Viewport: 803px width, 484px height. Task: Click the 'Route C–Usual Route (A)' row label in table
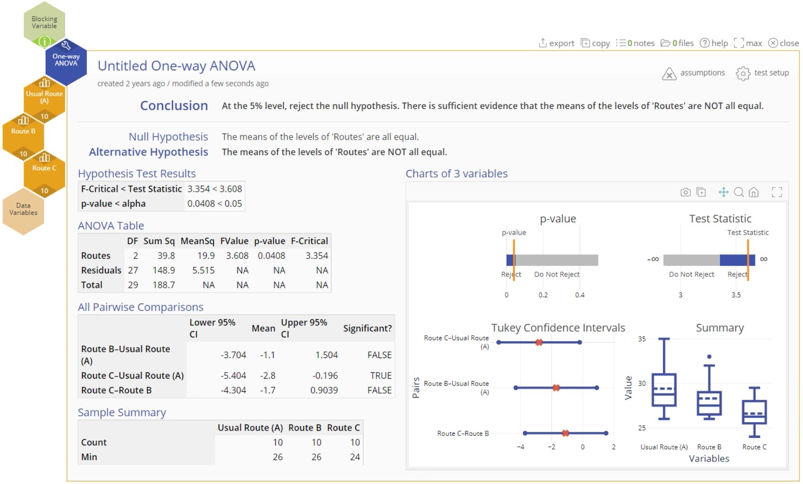(132, 376)
